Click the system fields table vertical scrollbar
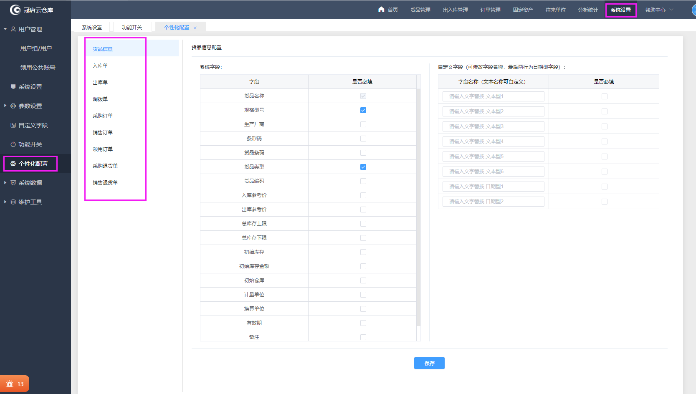This screenshot has width=696, height=394. (418, 207)
